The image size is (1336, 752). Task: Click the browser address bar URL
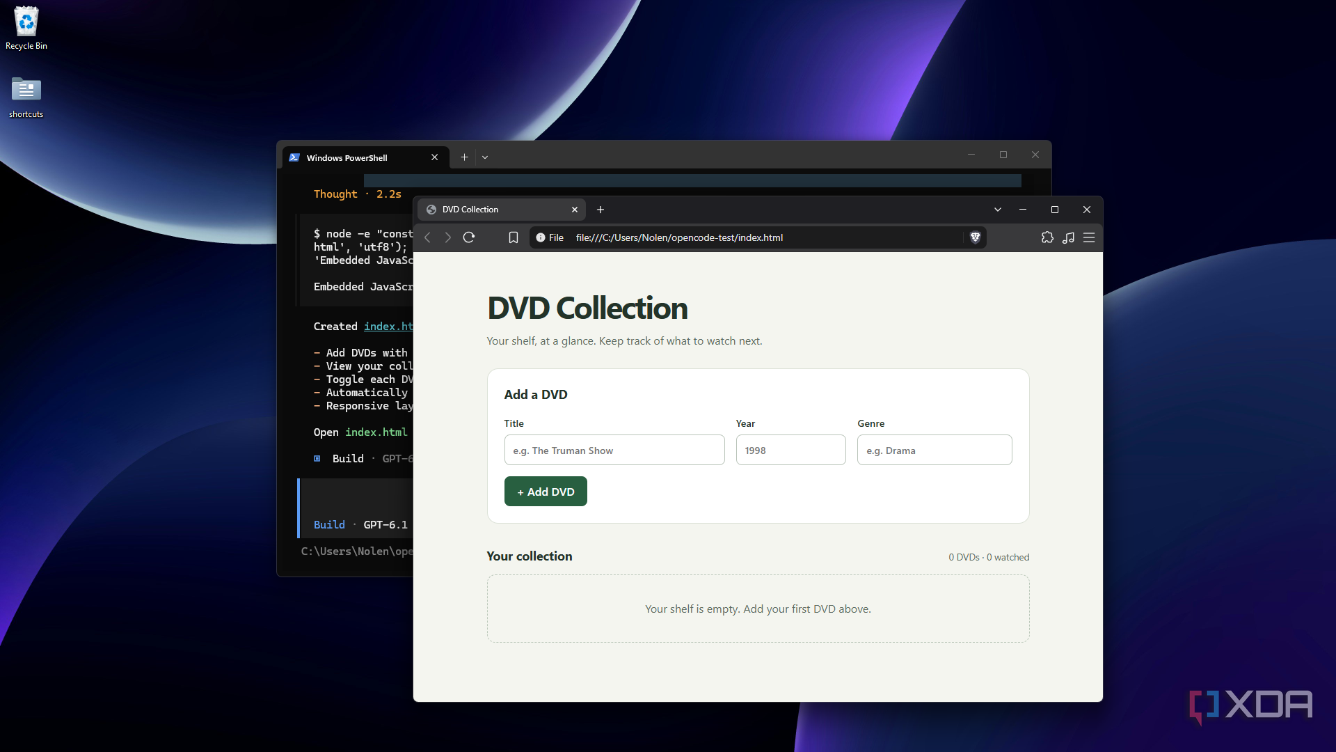tap(679, 237)
